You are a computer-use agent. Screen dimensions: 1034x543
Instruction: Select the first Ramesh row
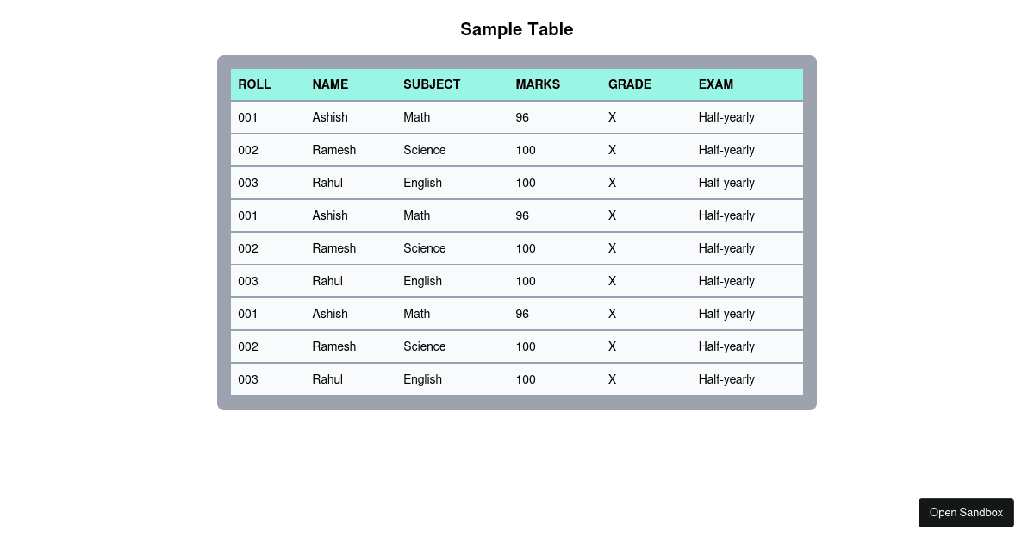point(333,150)
